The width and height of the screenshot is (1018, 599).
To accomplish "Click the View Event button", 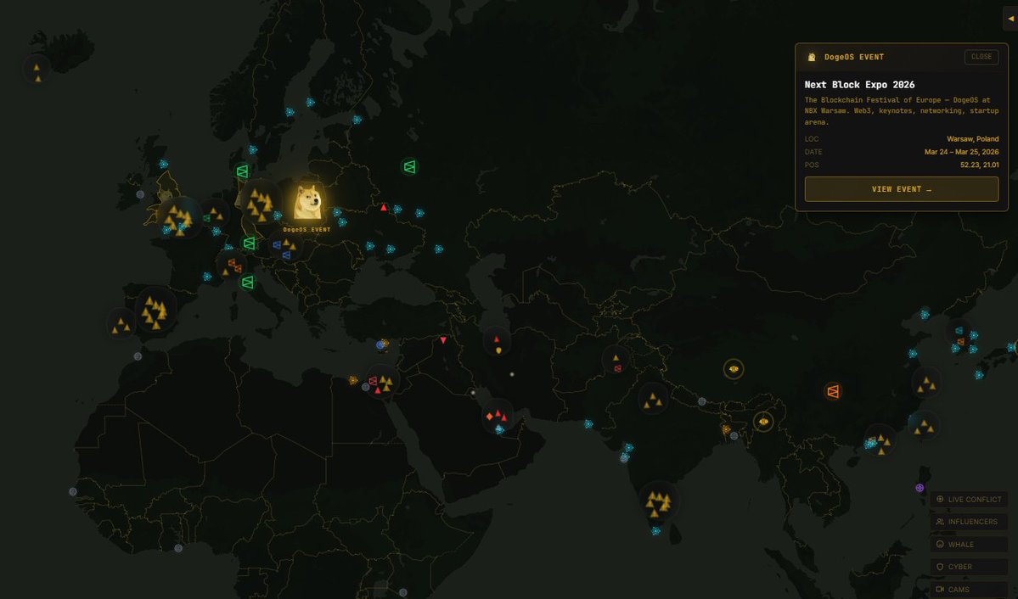I will 901,189.
